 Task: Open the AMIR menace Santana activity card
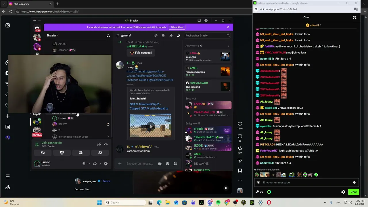click(x=208, y=71)
